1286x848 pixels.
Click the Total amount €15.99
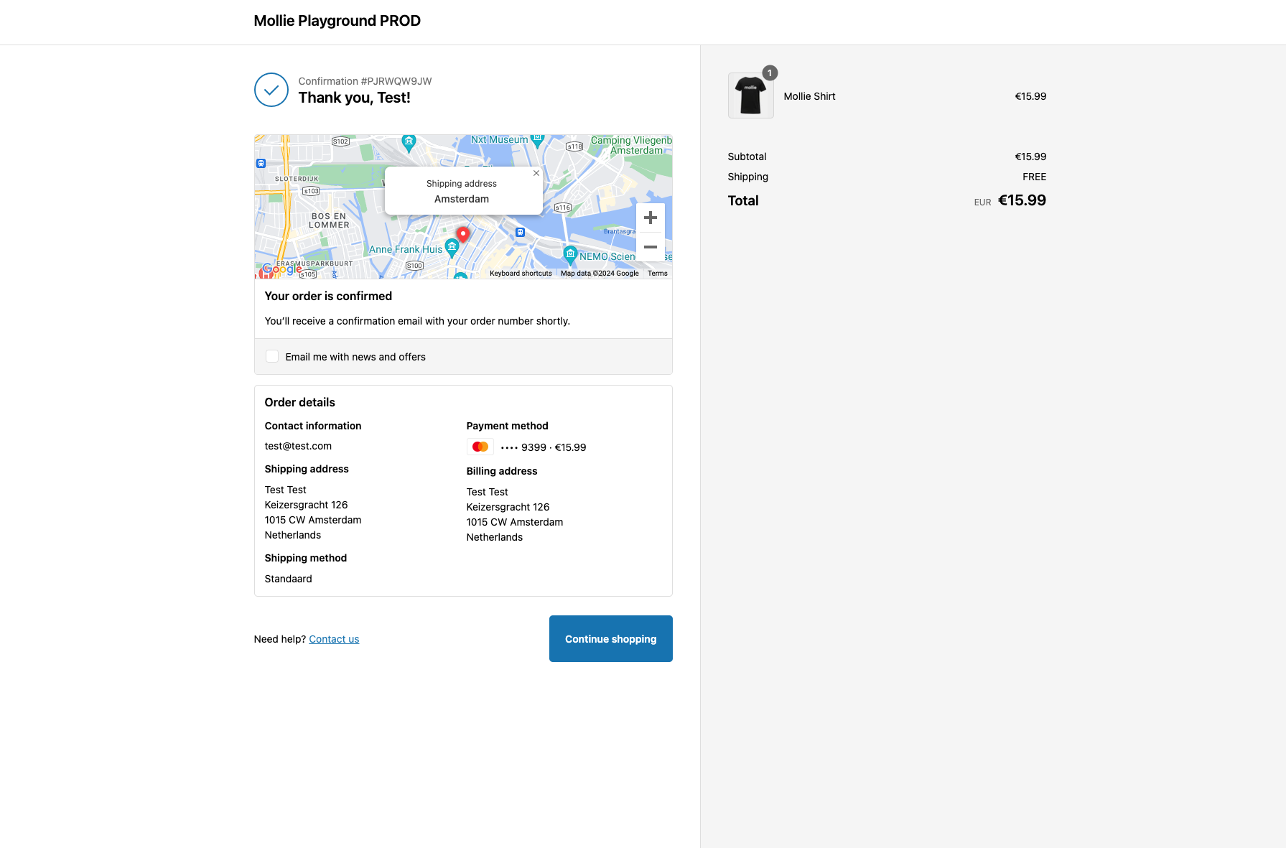tap(1022, 200)
